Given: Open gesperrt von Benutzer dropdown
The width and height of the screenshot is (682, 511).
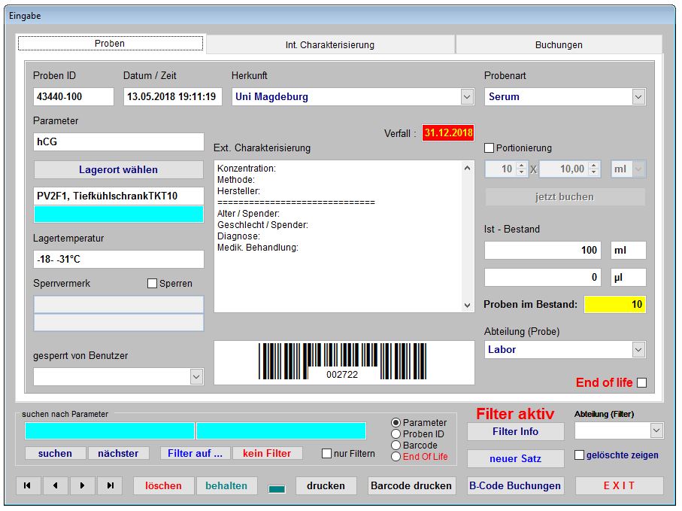Looking at the screenshot, I should (x=196, y=376).
